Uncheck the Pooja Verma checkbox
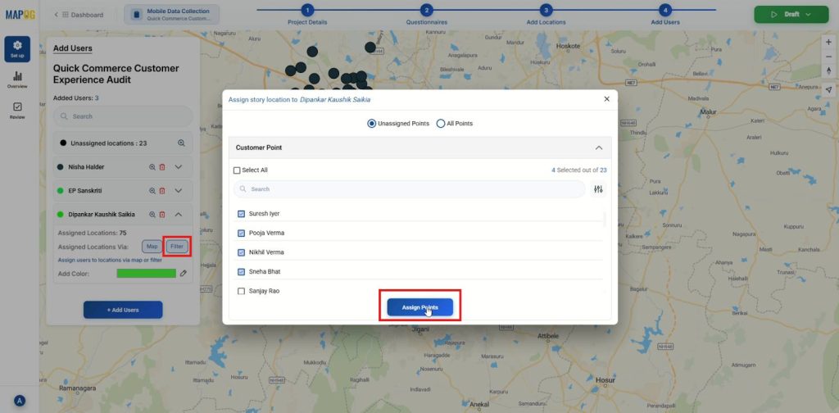The height and width of the screenshot is (413, 839). coord(241,233)
